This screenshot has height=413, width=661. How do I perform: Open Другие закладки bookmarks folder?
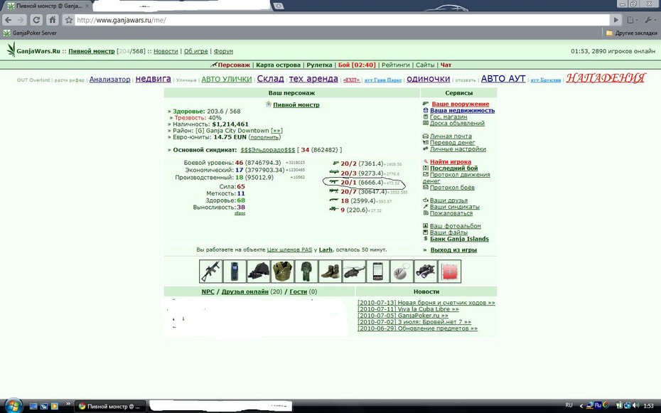tap(631, 33)
